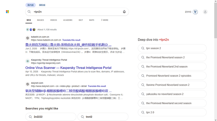Click the user account avatar icon
This screenshot has height=121, width=217.
(205, 12)
